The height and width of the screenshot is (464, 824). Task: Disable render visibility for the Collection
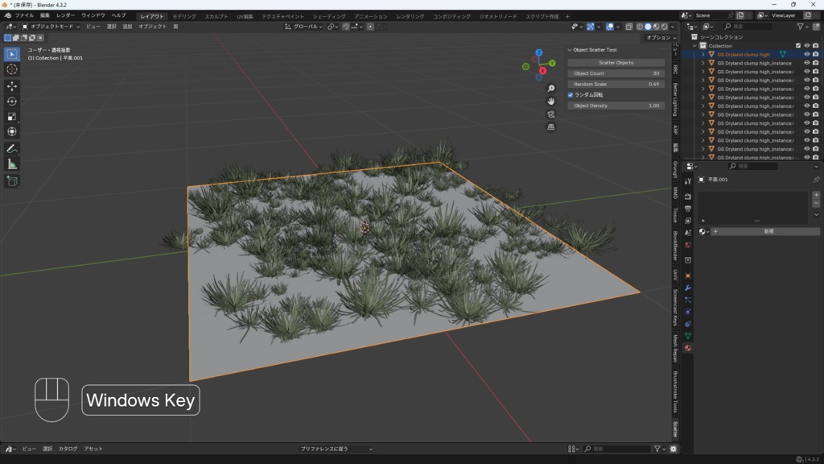(x=815, y=46)
